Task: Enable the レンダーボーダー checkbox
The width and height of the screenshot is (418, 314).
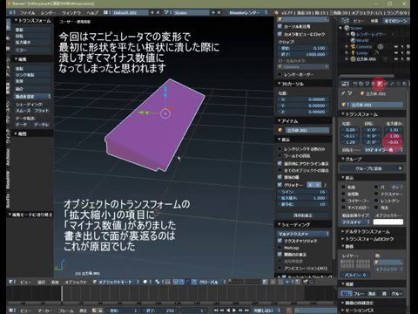Action: click(280, 75)
